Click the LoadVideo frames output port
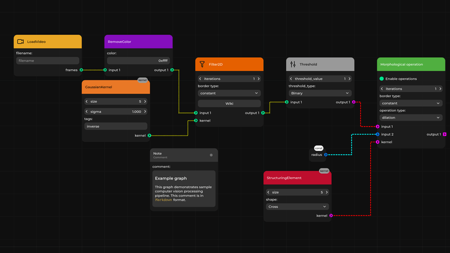 coord(81,70)
